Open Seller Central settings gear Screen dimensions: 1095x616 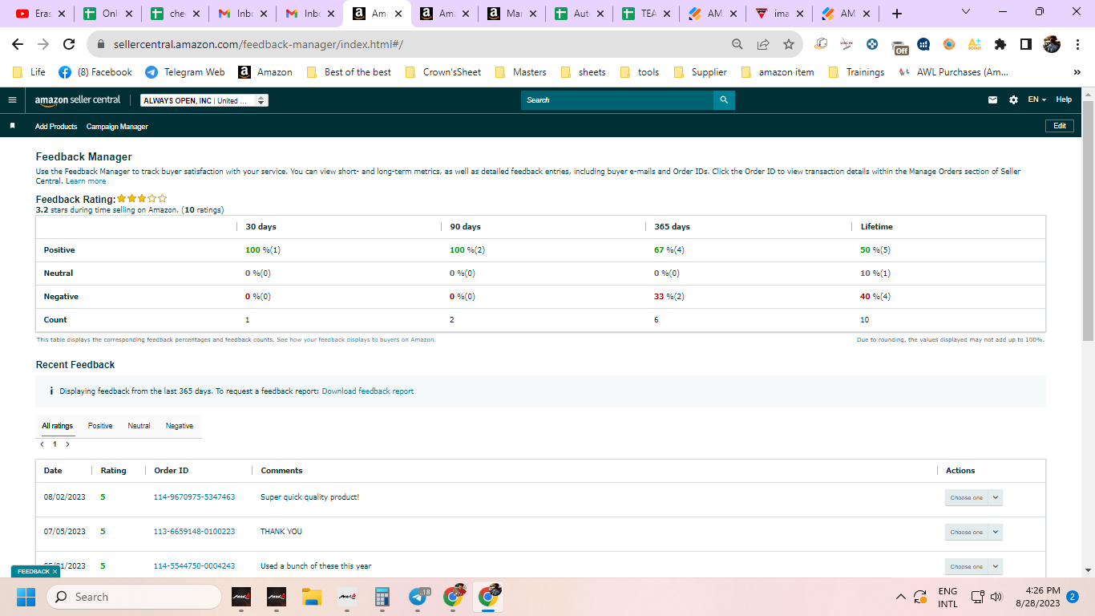pos(1013,100)
